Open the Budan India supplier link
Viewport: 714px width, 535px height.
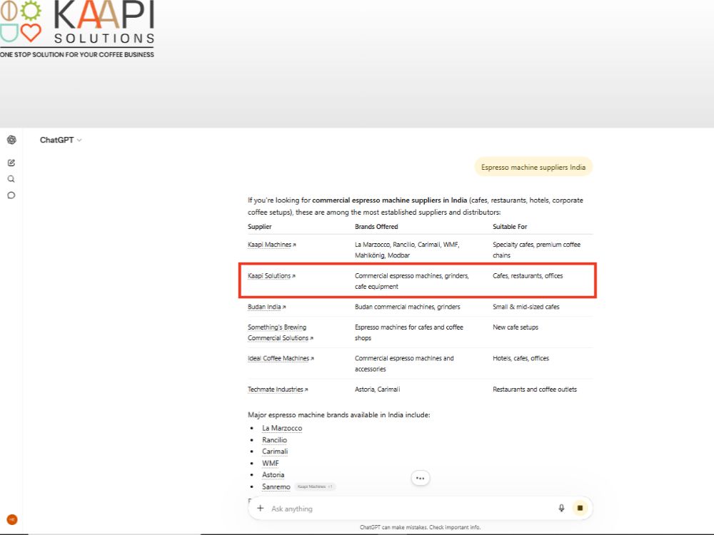[267, 307]
